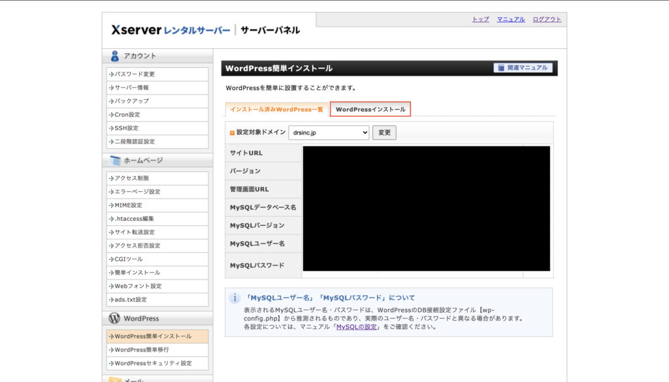Click the サイトURL row label
Screen dimensions: 669x382
point(246,153)
